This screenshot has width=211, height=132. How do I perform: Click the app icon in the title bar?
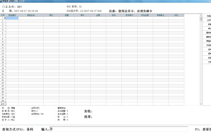(1, 1)
